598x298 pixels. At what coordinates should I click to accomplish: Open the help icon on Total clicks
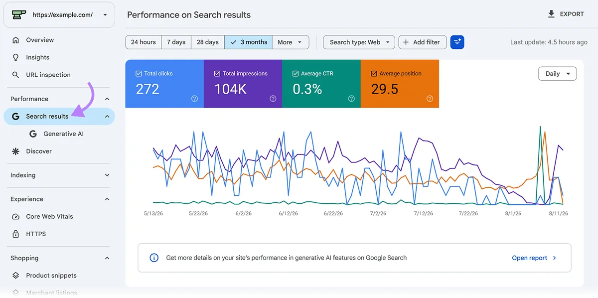(x=195, y=99)
